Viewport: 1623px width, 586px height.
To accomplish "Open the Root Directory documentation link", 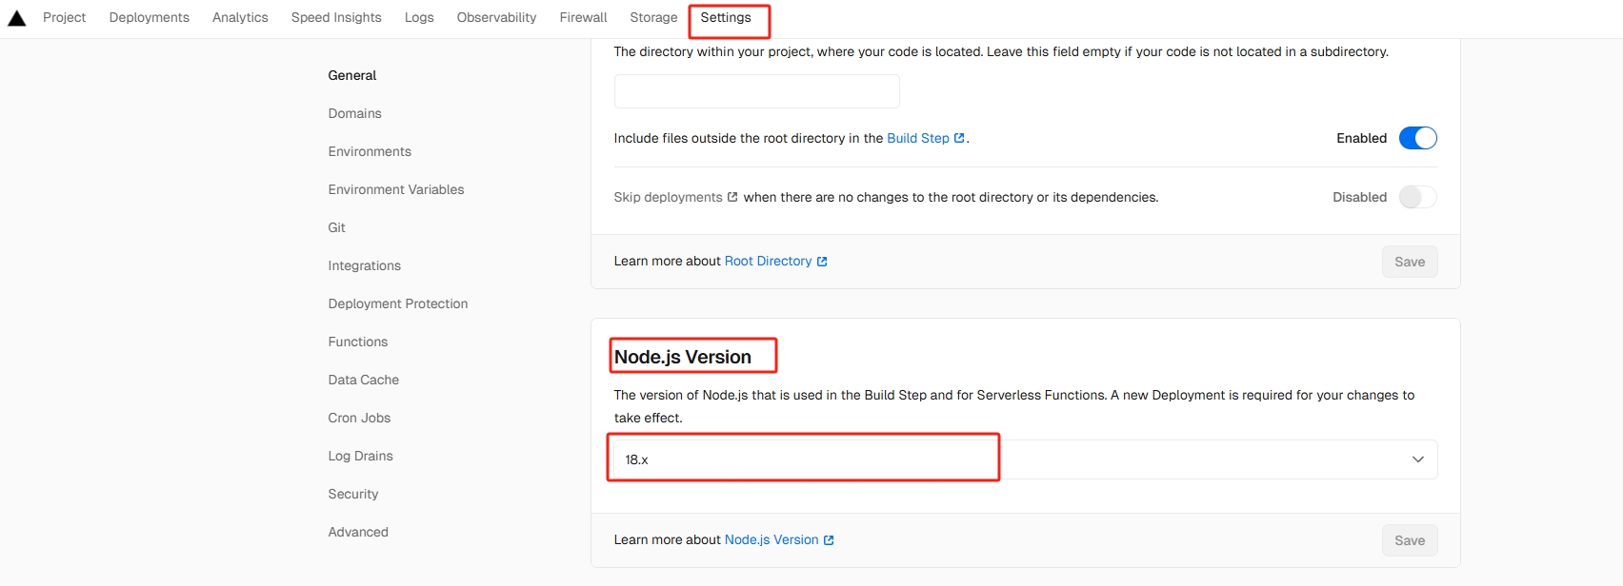I will pos(768,261).
